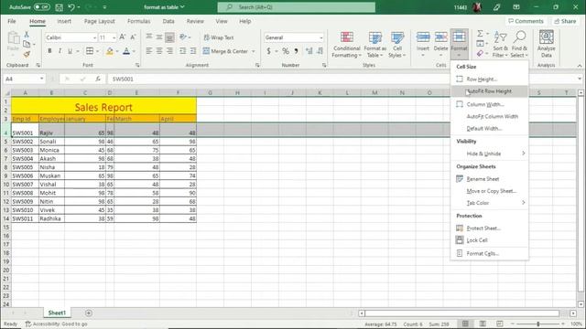Expand the Fill Color dropdown arrow
The height and width of the screenshot is (329, 586).
[x=117, y=51]
